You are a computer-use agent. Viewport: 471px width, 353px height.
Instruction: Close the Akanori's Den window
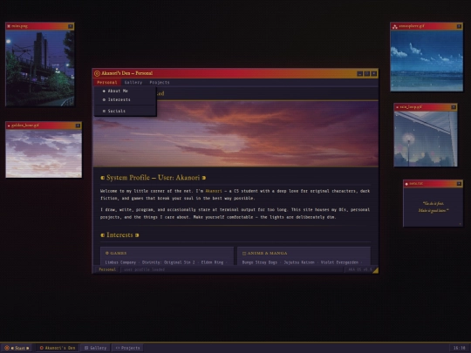[x=373, y=73]
